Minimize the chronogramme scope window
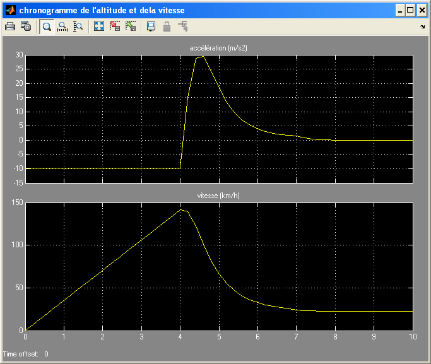The width and height of the screenshot is (431, 364). (x=400, y=11)
